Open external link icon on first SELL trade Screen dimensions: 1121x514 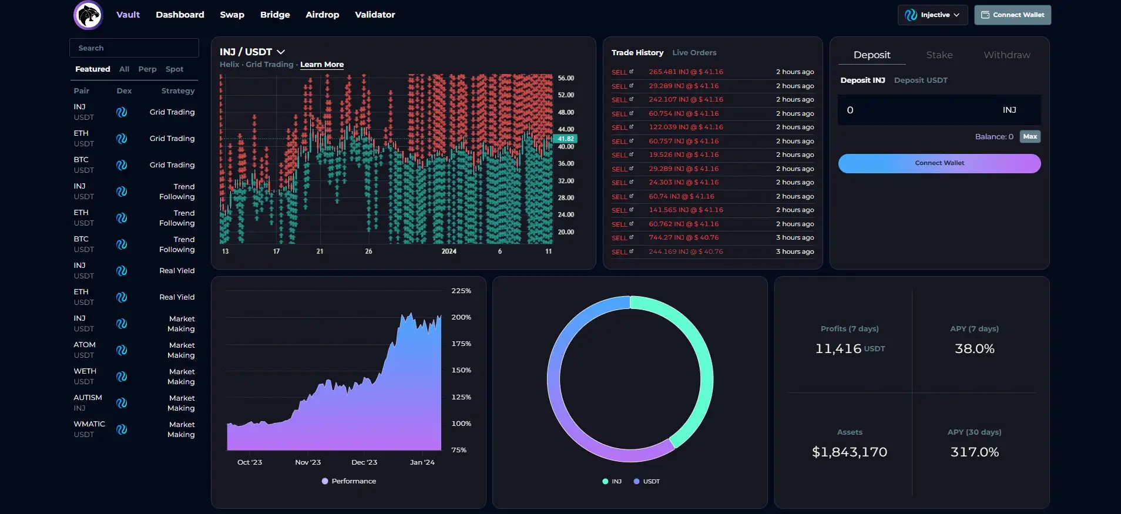tap(632, 72)
